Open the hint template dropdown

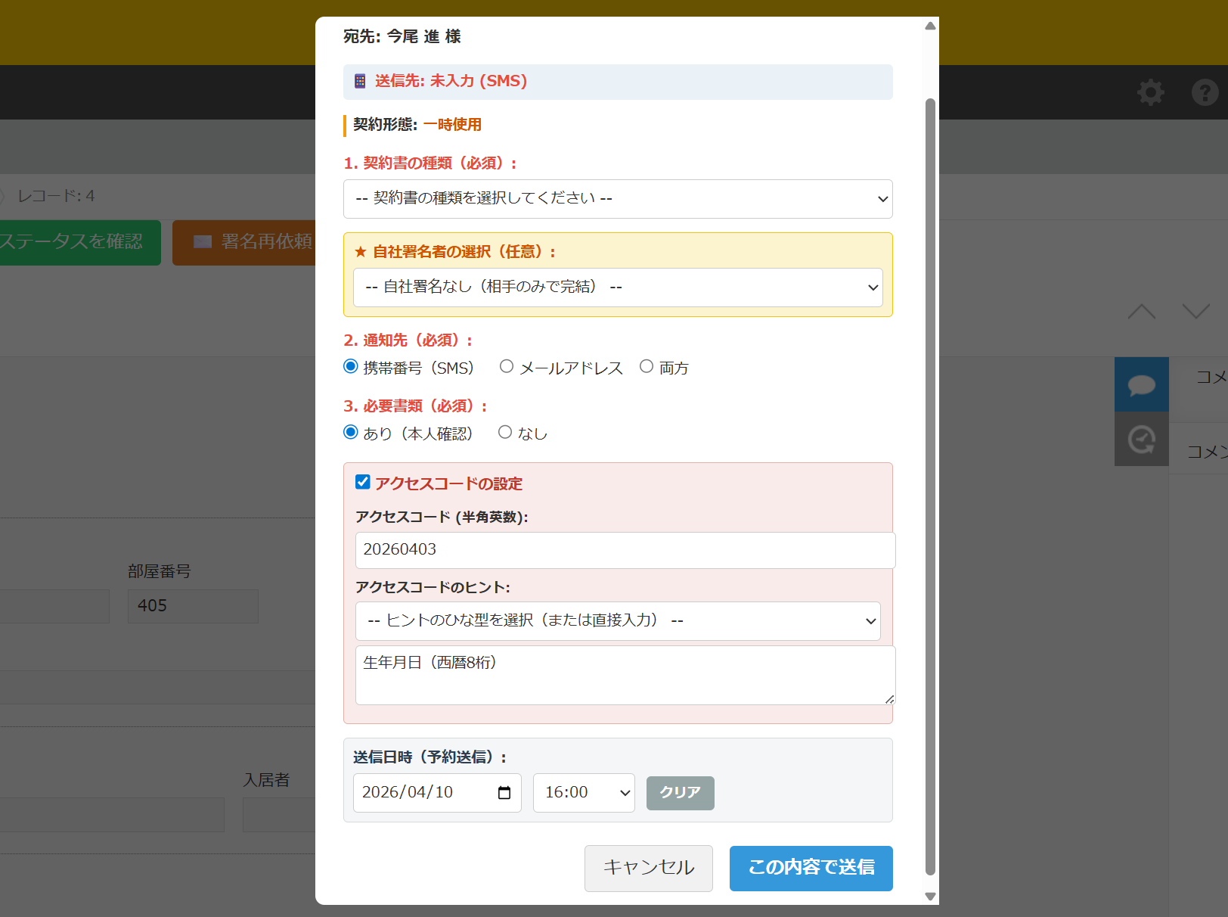(617, 621)
